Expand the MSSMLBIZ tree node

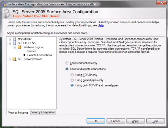[x=10, y=39]
